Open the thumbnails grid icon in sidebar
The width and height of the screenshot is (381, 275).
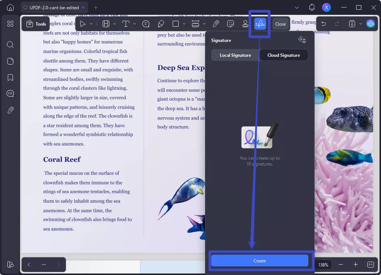[x=10, y=24]
